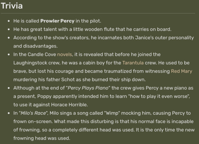Click the Trivia section heading
This screenshot has width=199, height=144.
(12, 6)
